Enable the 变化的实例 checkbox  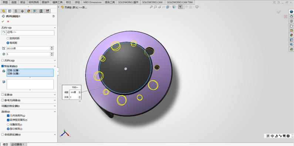(x=3, y=135)
